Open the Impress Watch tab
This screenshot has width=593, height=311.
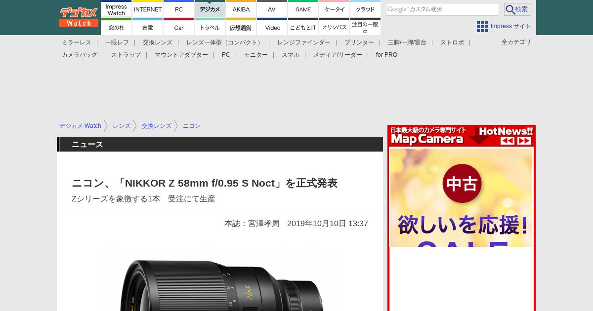coord(116,9)
